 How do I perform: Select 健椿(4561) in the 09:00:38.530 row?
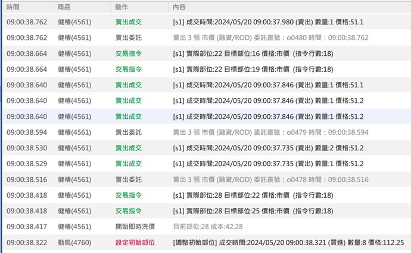click(74, 148)
